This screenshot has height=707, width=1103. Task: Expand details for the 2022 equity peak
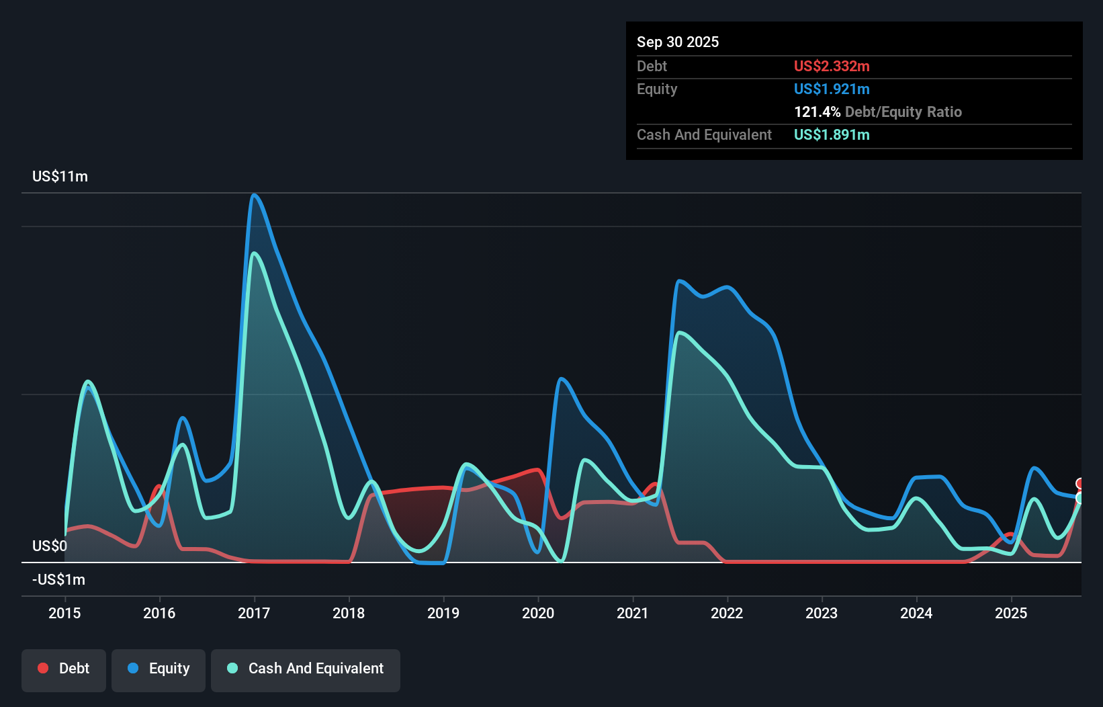(680, 282)
